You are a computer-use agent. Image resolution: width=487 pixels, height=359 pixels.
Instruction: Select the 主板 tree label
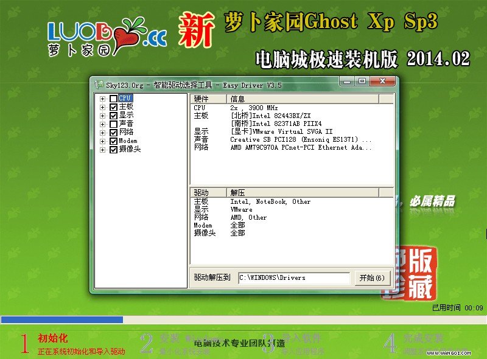126,107
